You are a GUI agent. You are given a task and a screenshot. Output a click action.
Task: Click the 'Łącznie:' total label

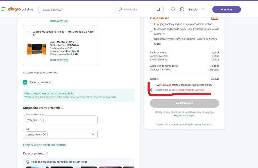pos(155,79)
